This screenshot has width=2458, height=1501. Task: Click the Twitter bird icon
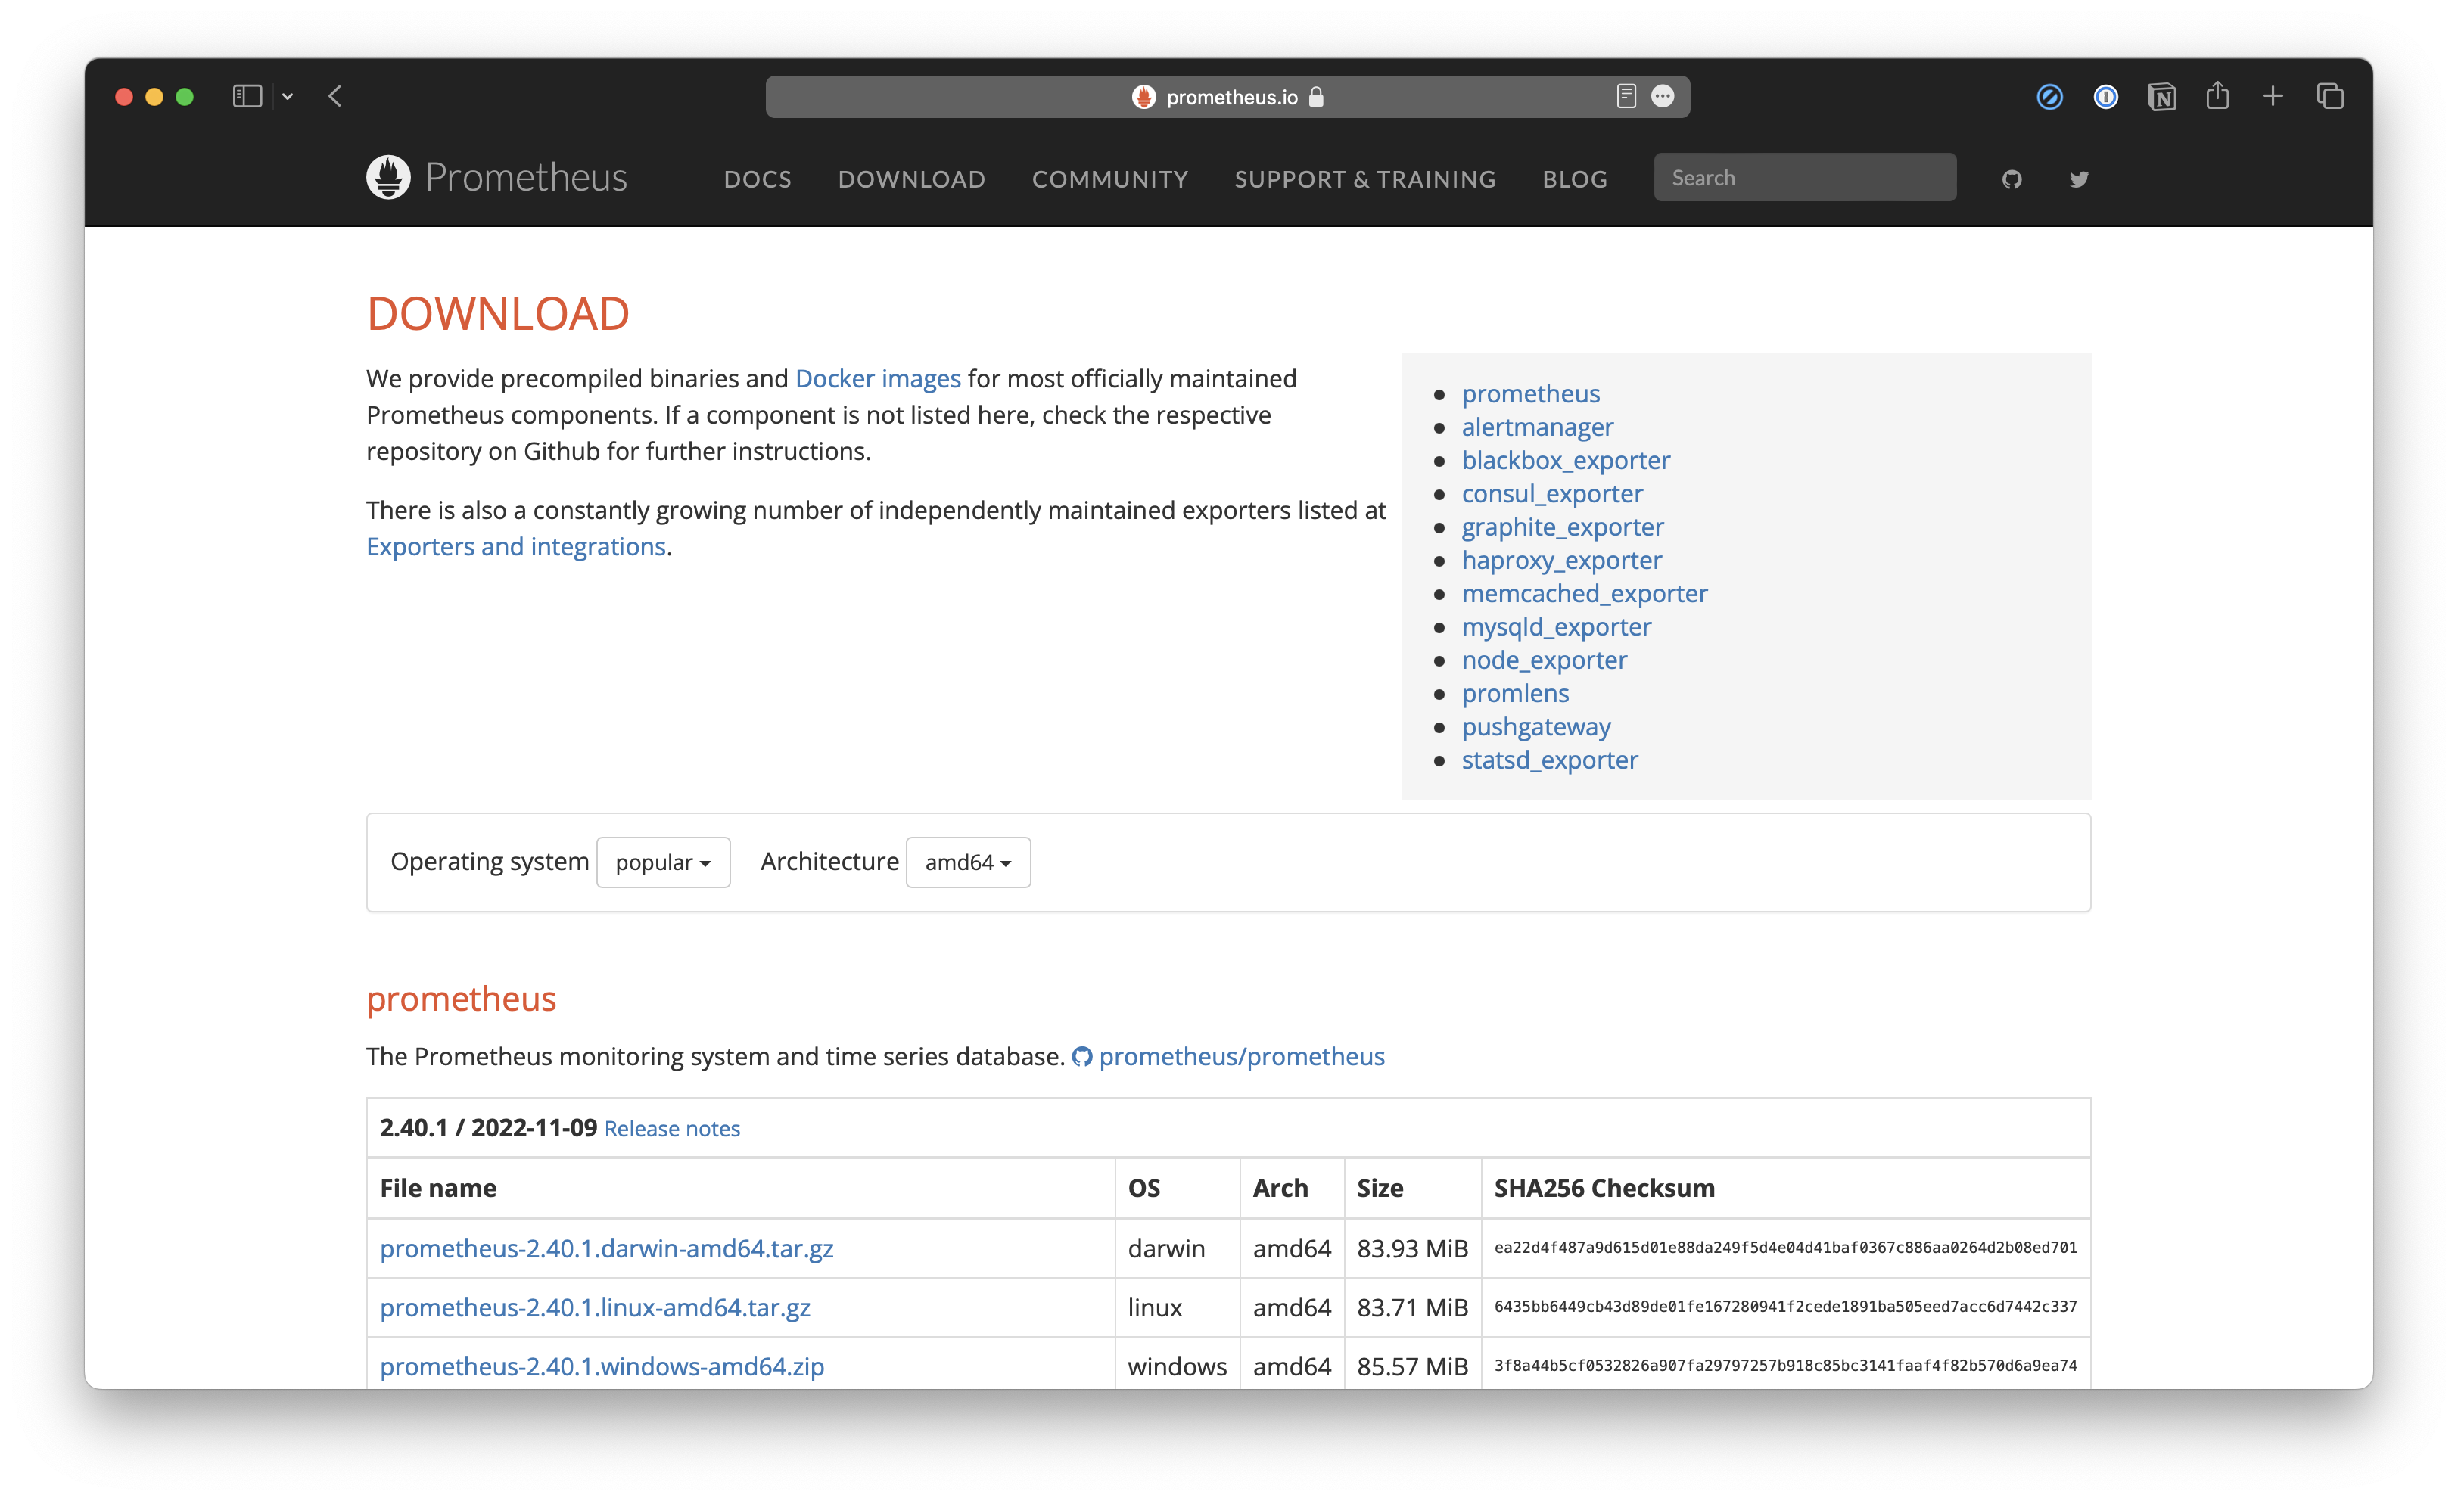click(x=2078, y=179)
